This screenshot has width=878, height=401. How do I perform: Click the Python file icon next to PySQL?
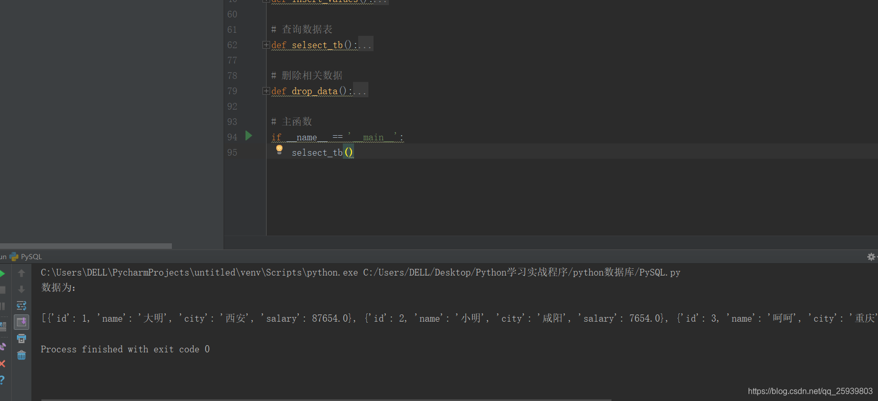14,257
